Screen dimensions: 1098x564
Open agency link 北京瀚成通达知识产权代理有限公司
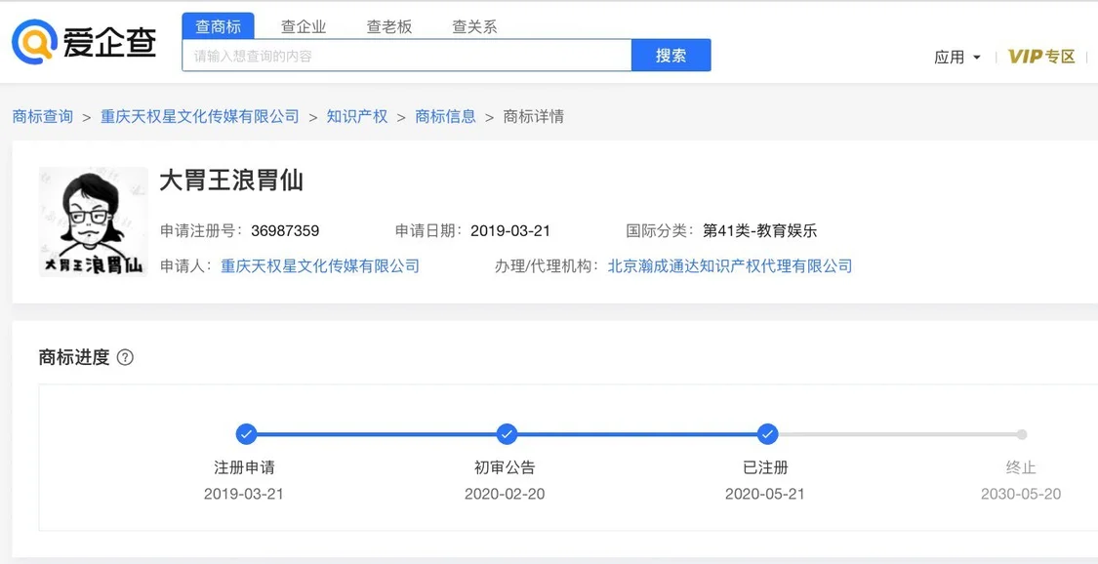(730, 266)
